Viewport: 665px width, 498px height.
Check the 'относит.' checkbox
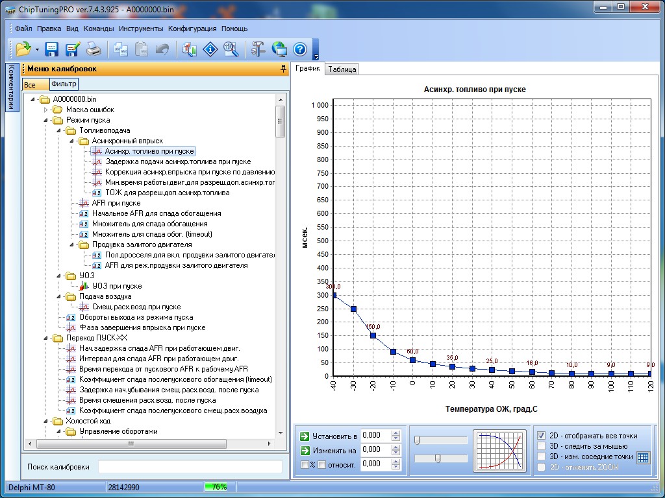[x=321, y=464]
